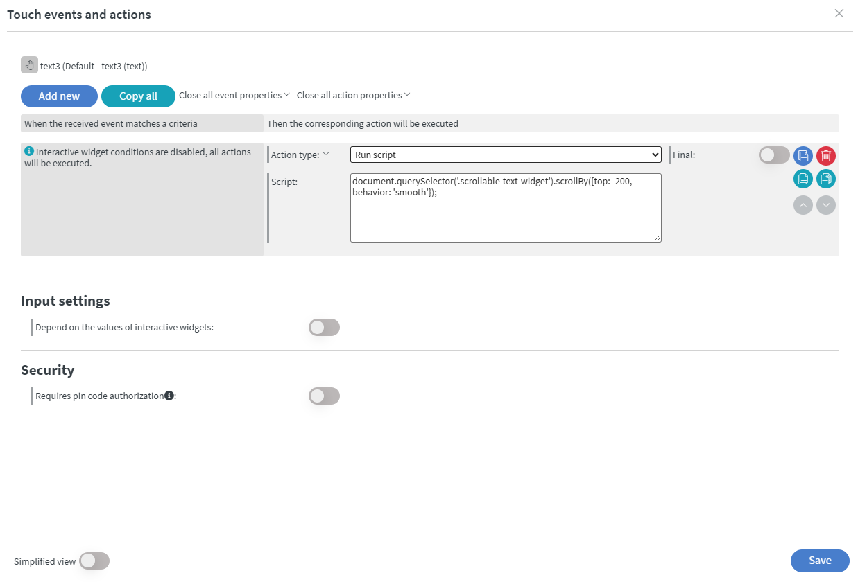Move the action down with gray arrow
858x582 pixels.
tap(826, 205)
